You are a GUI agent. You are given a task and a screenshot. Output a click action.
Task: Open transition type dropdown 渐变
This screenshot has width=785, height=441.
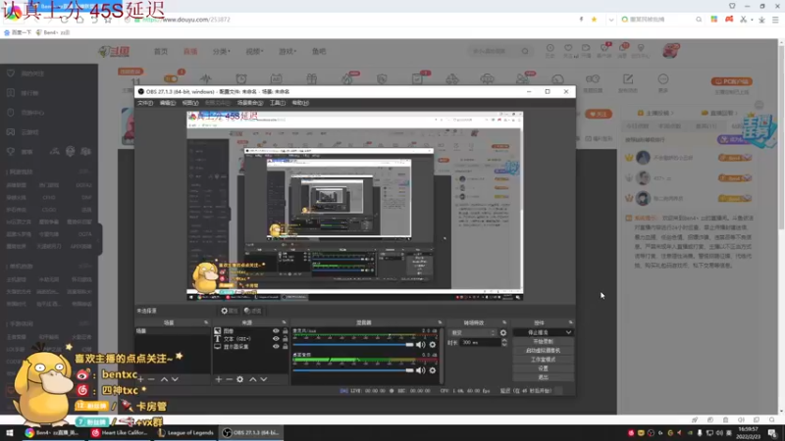[473, 333]
